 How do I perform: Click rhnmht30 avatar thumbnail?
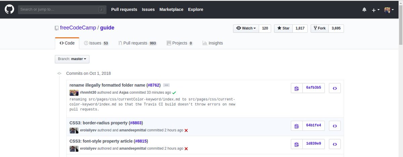pyautogui.click(x=72, y=93)
